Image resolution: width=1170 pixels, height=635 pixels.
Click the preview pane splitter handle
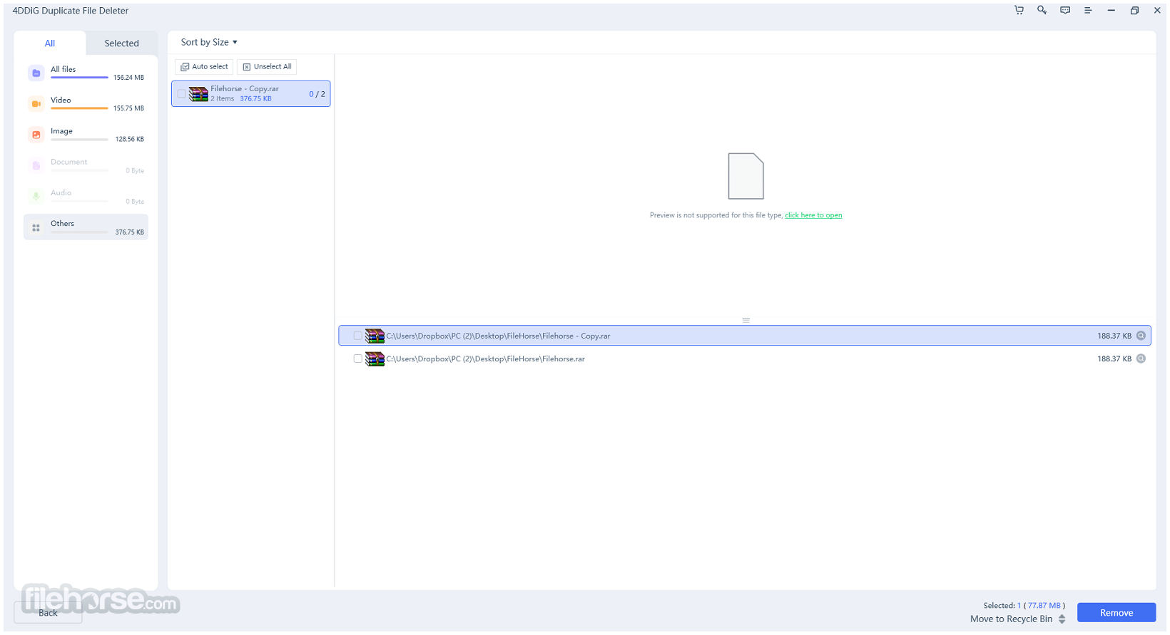[746, 320]
